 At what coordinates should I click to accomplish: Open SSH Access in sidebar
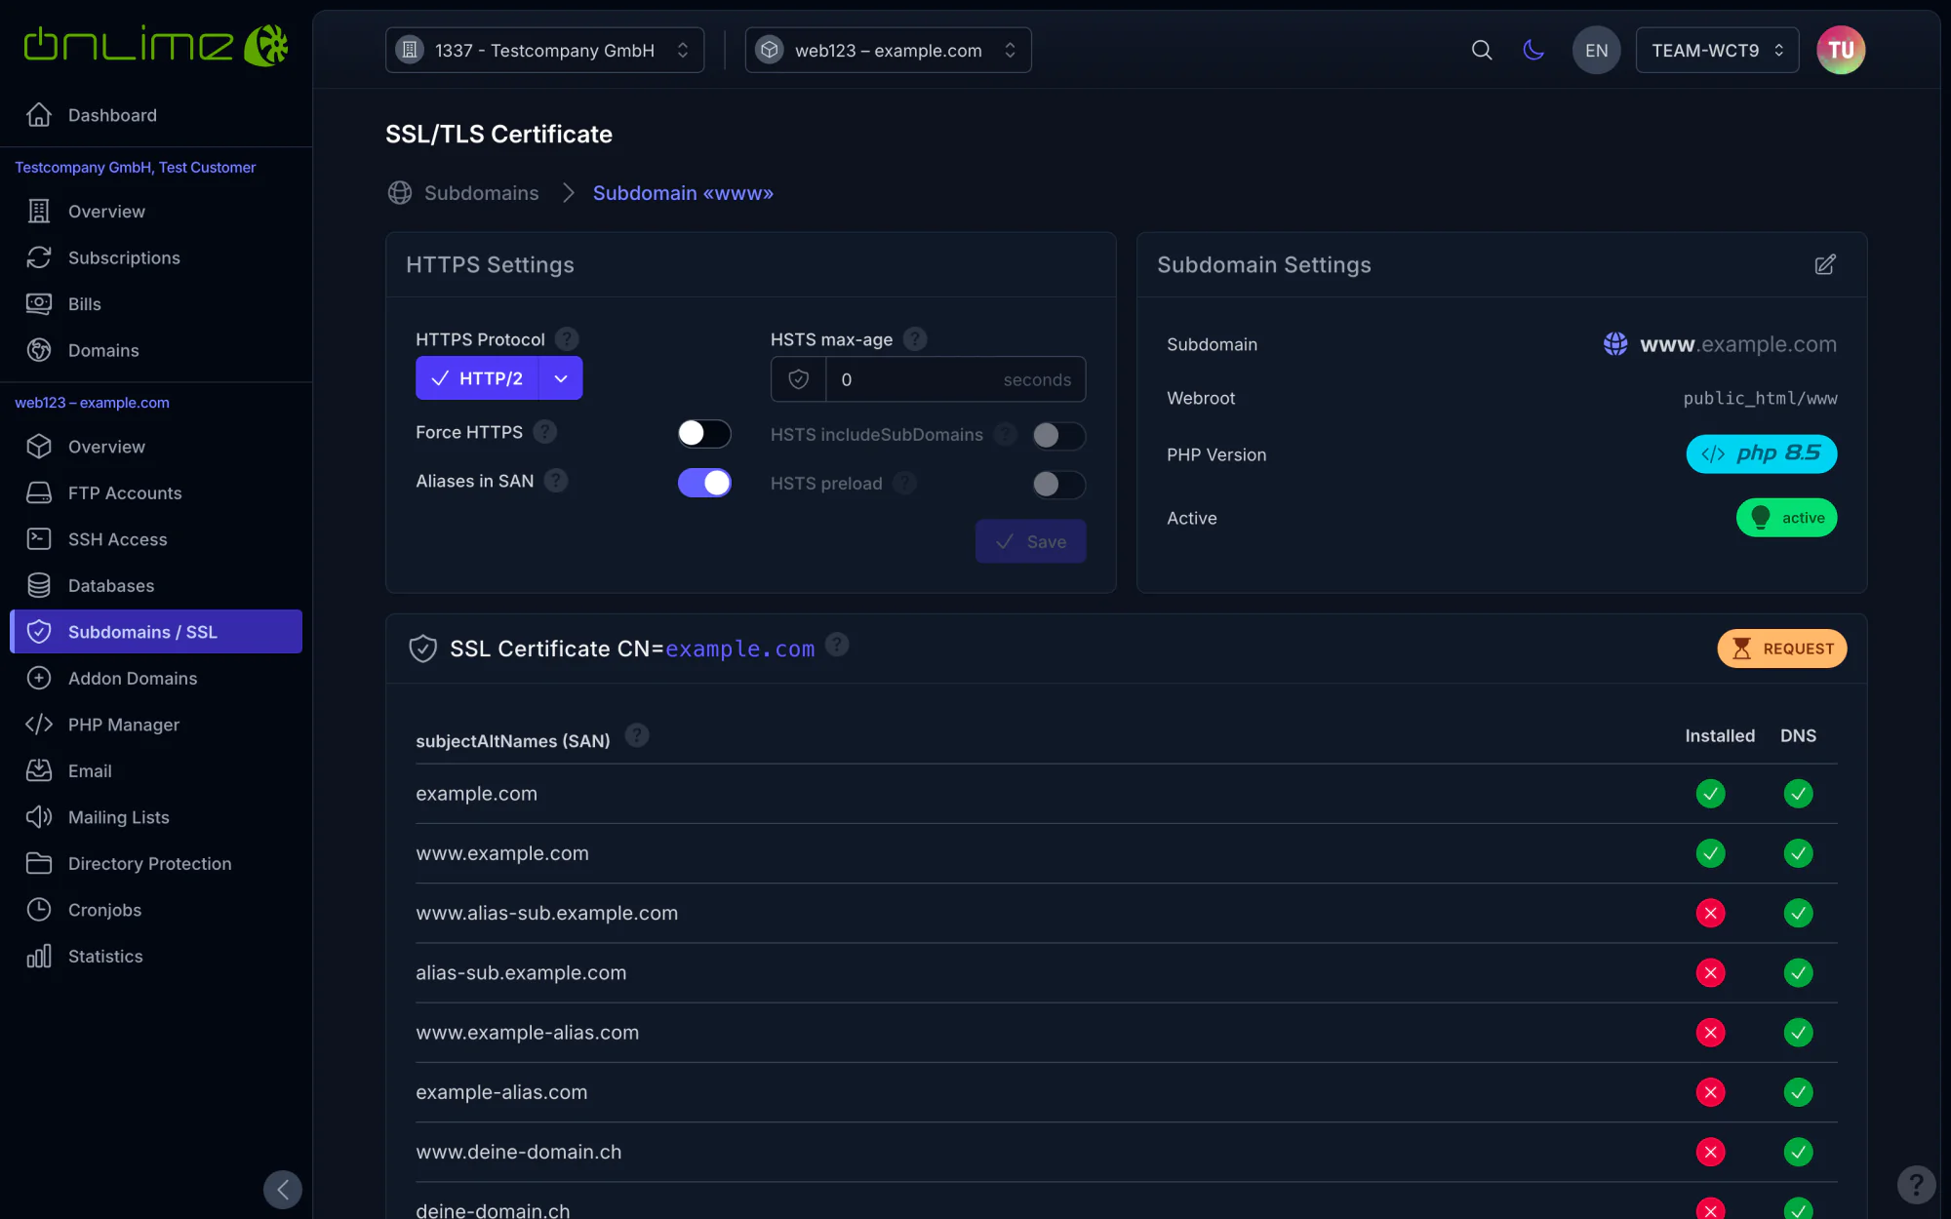pos(156,539)
